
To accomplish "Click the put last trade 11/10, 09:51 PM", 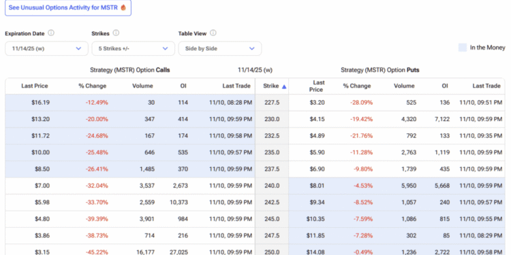I will [x=481, y=103].
